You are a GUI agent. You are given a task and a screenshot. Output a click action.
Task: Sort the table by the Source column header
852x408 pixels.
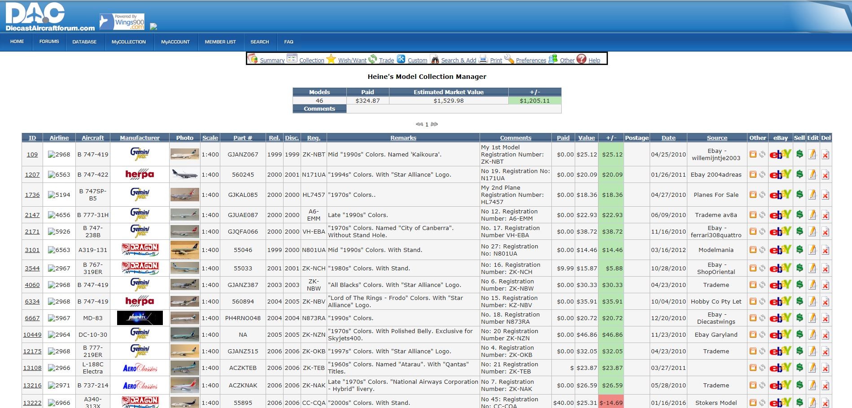tap(717, 138)
